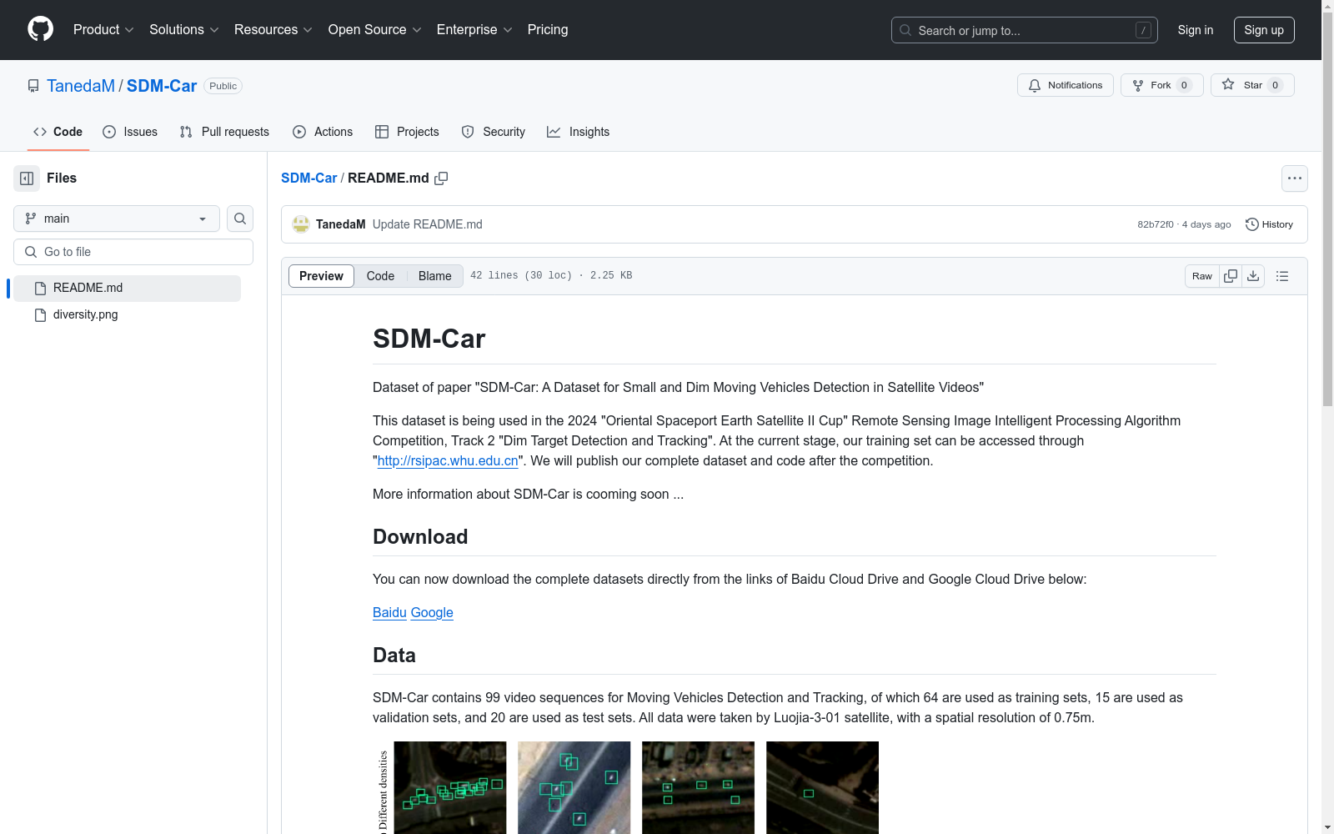Go to the Insights tab
1334x834 pixels.
coord(579,132)
